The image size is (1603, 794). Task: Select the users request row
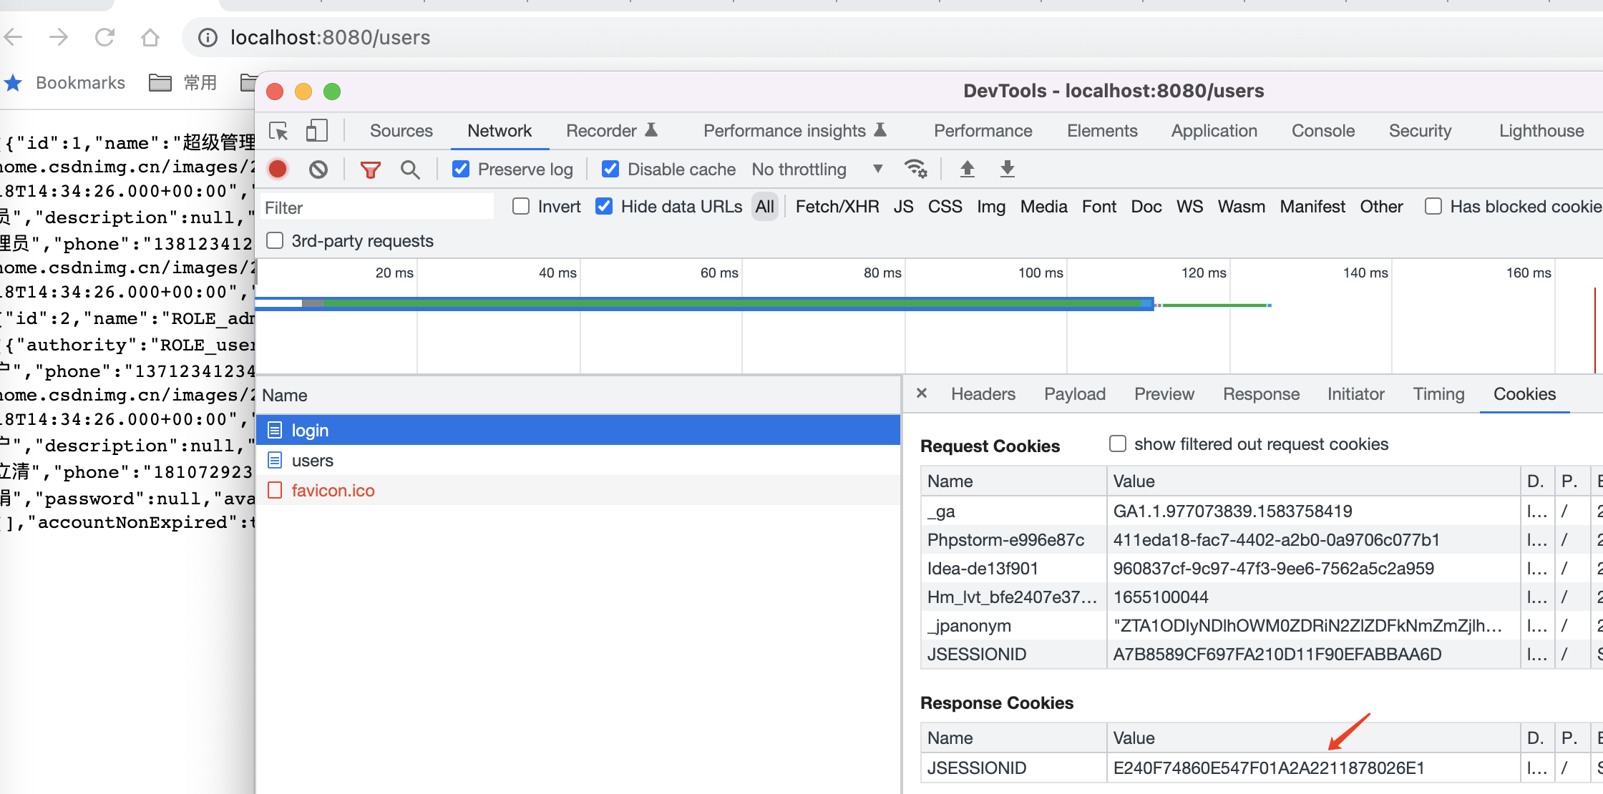click(578, 460)
